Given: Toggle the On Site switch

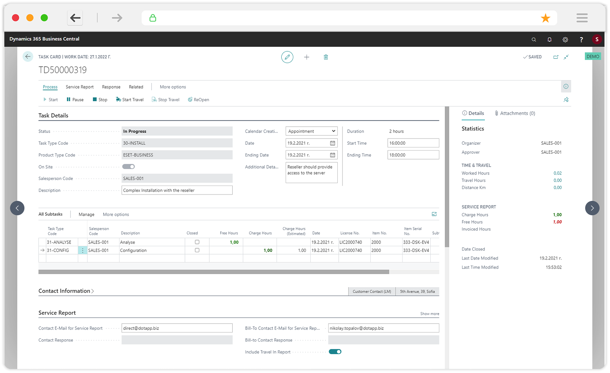Looking at the screenshot, I should point(128,167).
